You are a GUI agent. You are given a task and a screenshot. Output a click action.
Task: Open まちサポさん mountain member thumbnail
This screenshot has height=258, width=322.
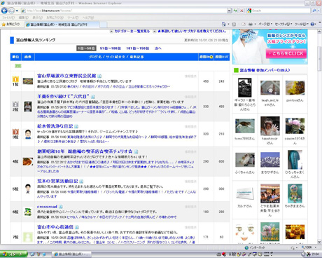tap(270, 160)
